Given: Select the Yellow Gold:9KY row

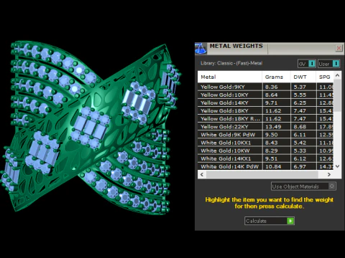Looking at the screenshot, I should coord(265,87).
